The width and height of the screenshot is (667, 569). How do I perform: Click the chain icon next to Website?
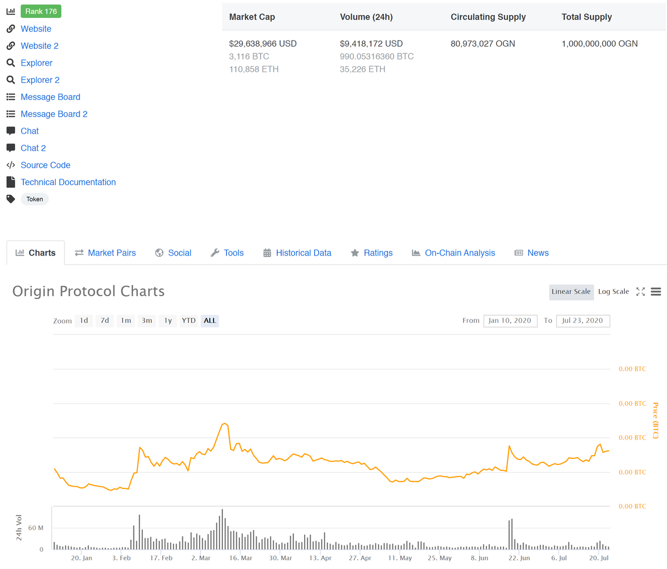click(x=11, y=29)
